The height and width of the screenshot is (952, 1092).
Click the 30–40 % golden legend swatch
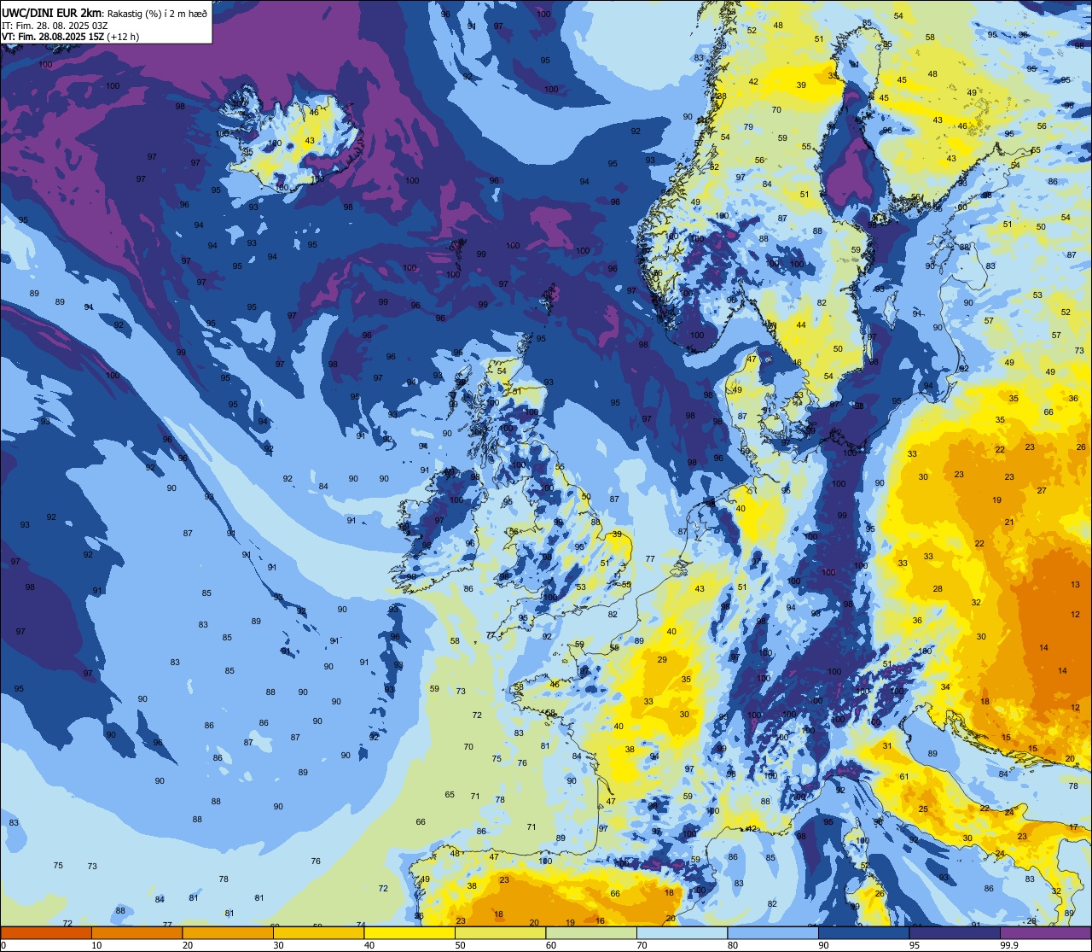(x=318, y=932)
